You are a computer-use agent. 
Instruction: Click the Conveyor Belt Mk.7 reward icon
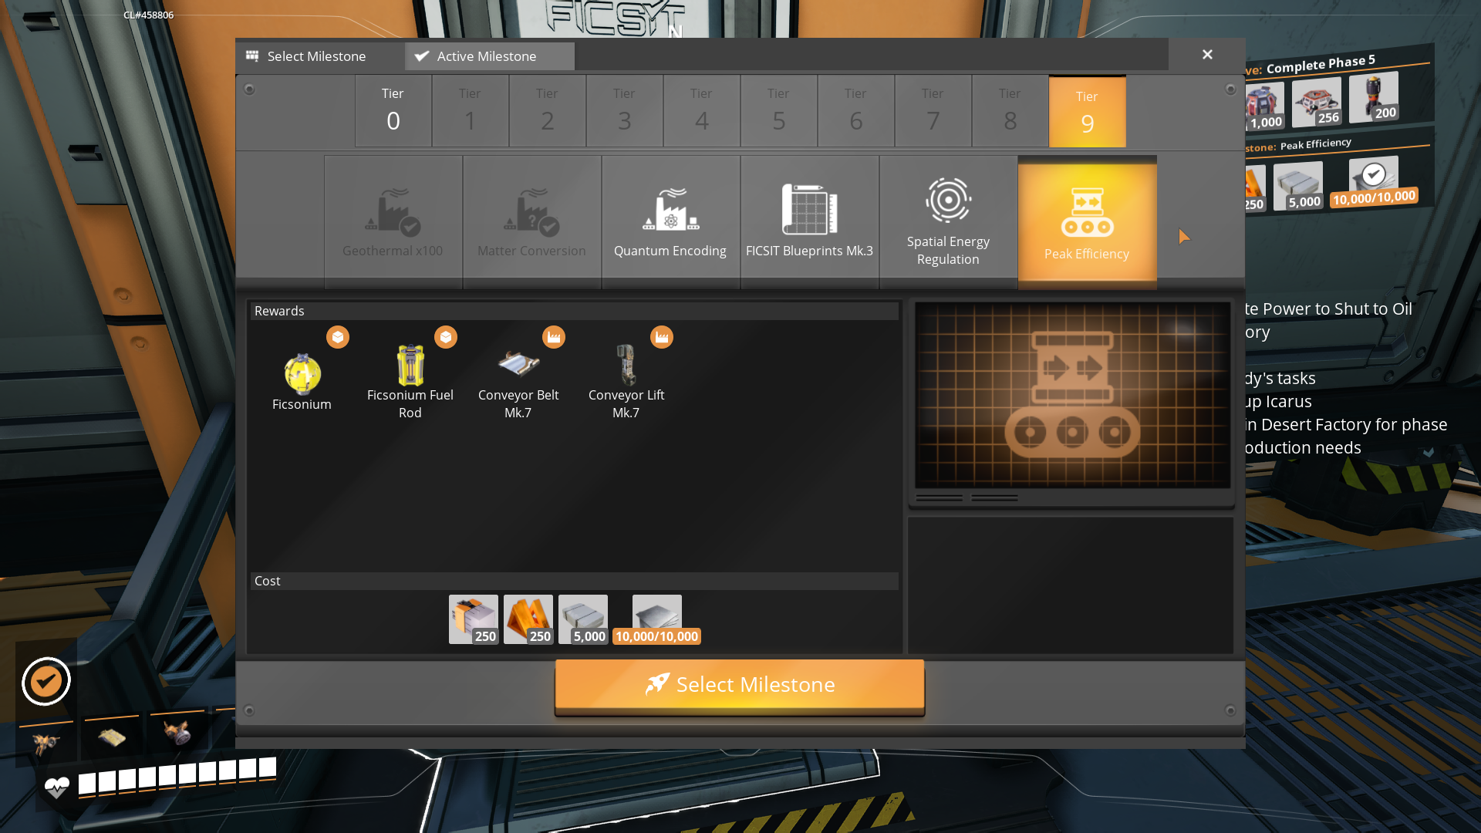click(x=518, y=364)
